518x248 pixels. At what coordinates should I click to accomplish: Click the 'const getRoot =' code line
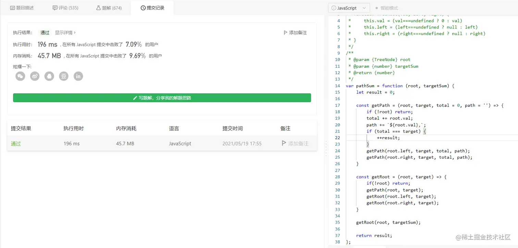click(402, 177)
